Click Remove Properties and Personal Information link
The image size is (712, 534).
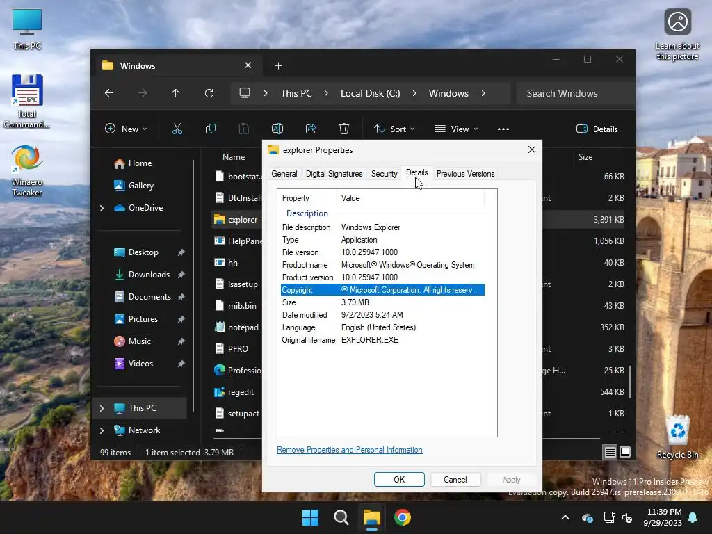click(350, 450)
